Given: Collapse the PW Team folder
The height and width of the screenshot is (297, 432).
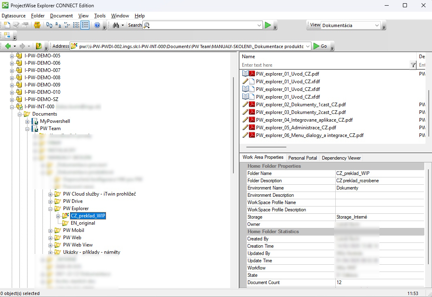Looking at the screenshot, I should click(x=28, y=128).
